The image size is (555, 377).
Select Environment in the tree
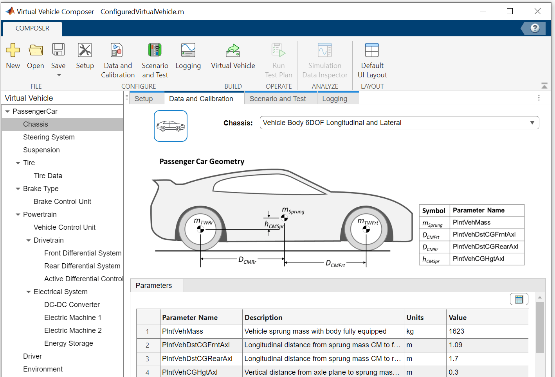(x=43, y=369)
